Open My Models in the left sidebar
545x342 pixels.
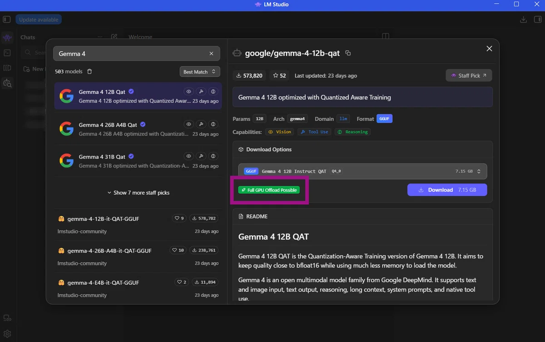coord(7,68)
